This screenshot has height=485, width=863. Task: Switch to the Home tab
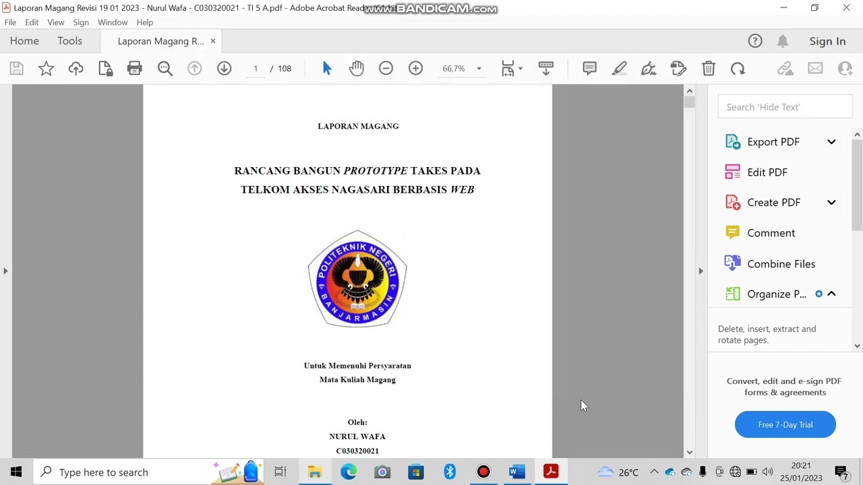(x=24, y=41)
